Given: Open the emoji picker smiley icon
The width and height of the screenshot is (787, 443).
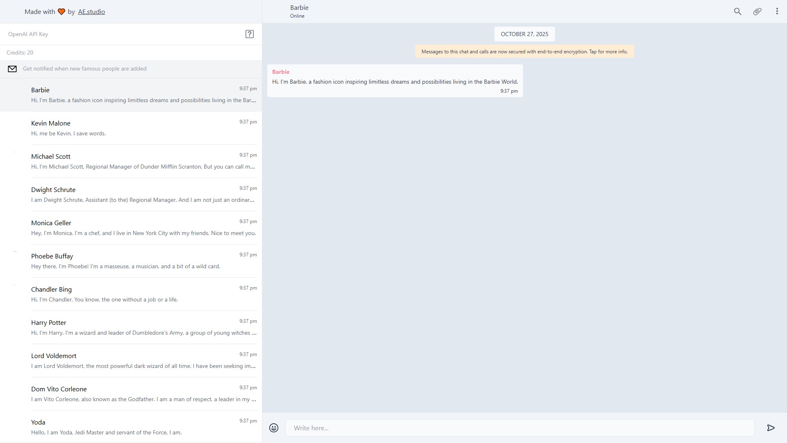Looking at the screenshot, I should coord(274,428).
